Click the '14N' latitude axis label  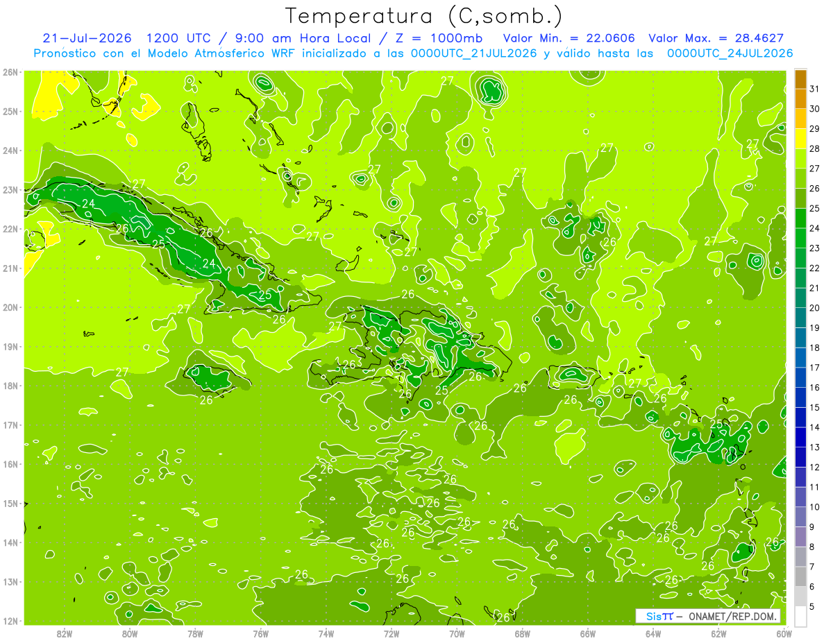[10, 542]
